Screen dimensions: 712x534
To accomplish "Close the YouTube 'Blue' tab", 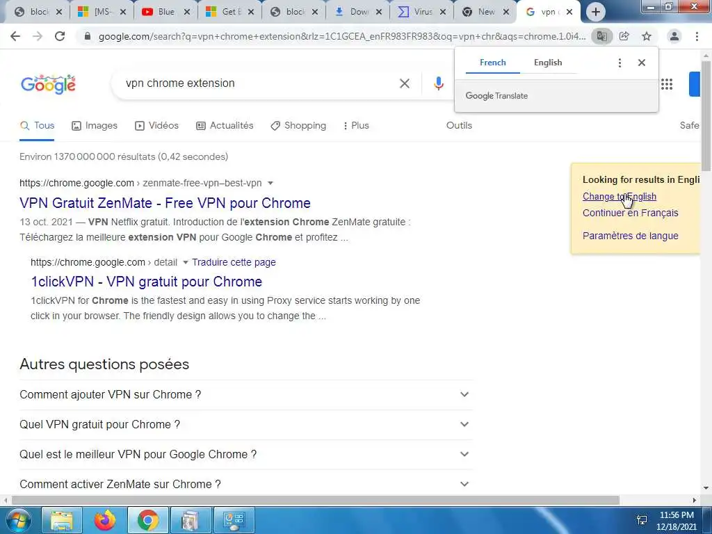I will point(186,13).
